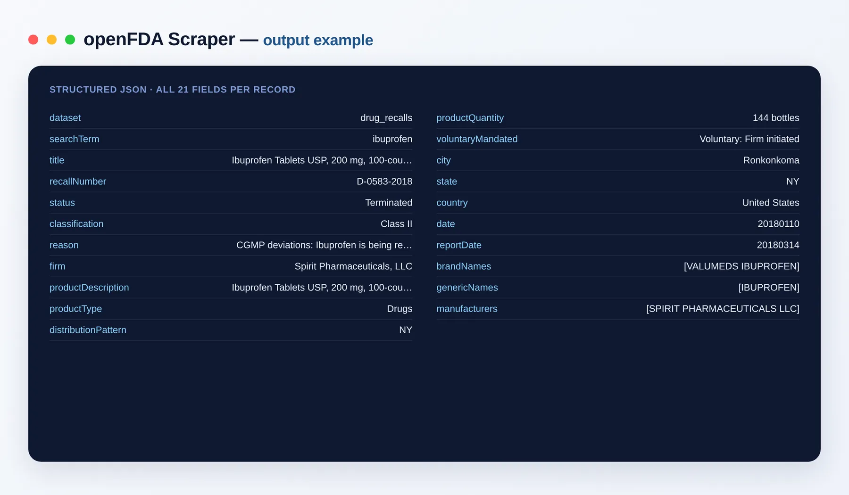Click the 'title' field name
This screenshot has height=495, width=849.
[57, 160]
